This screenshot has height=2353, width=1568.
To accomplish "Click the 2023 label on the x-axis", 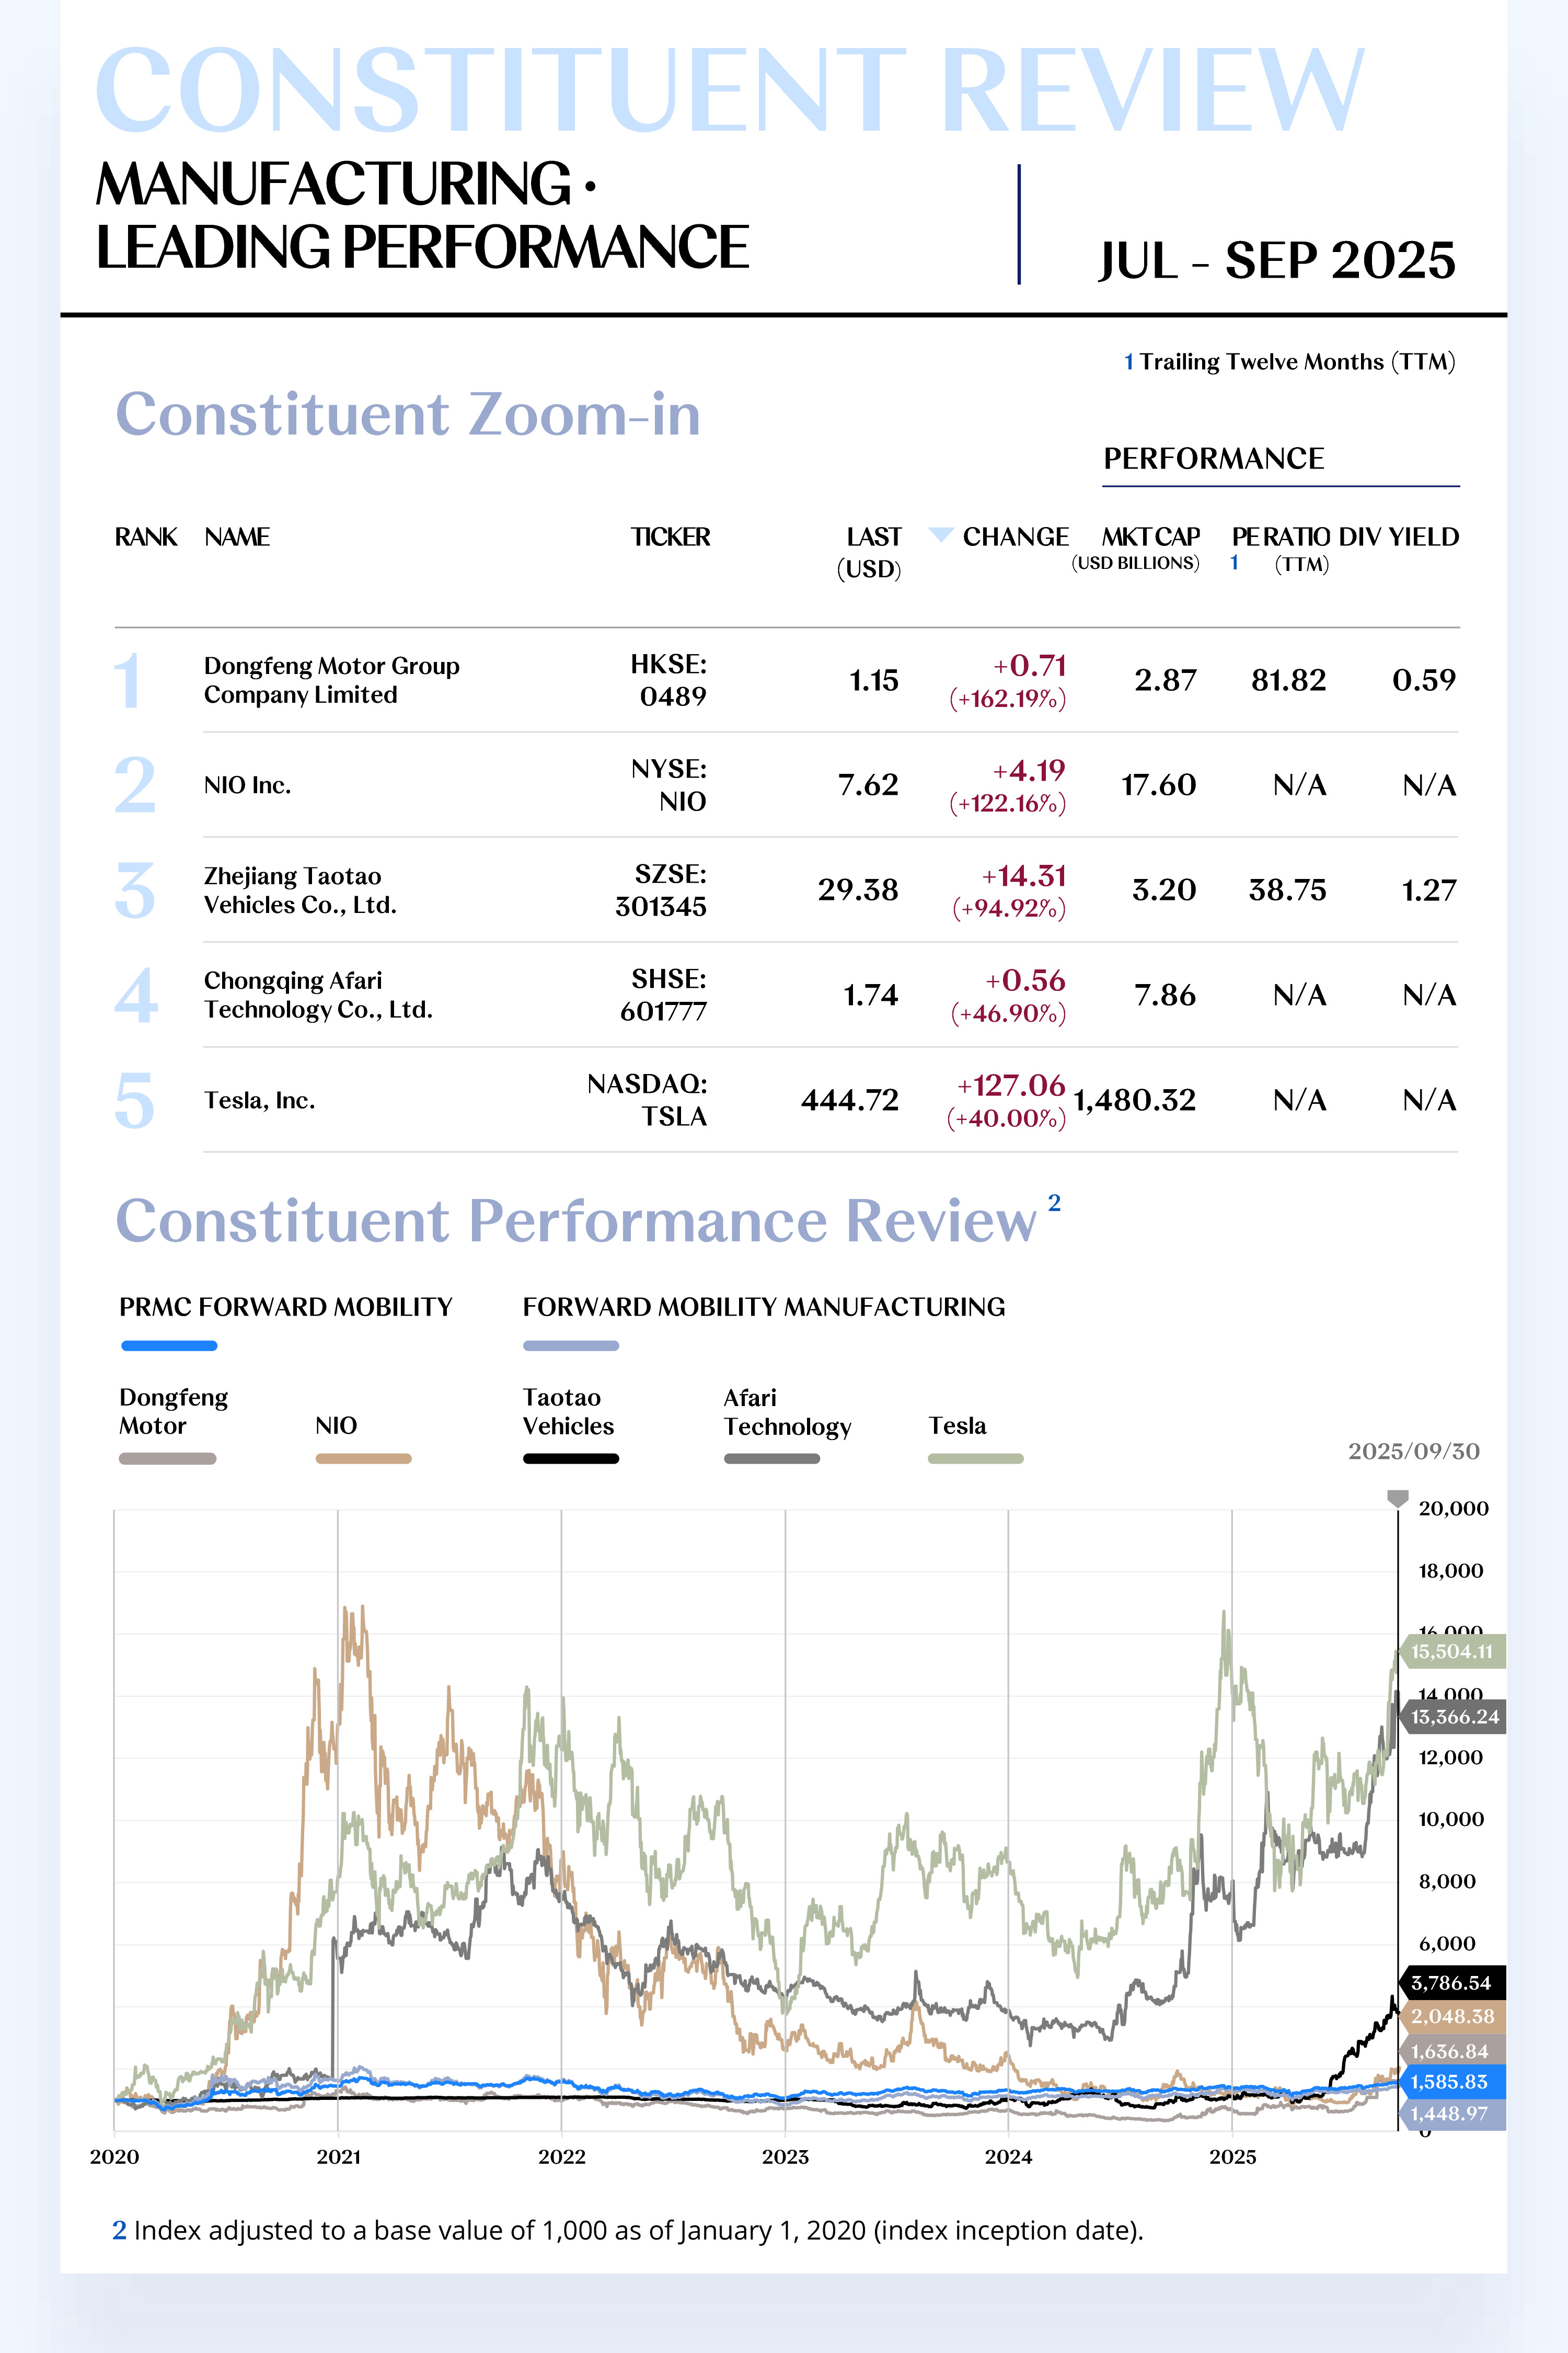I will 785,2157.
